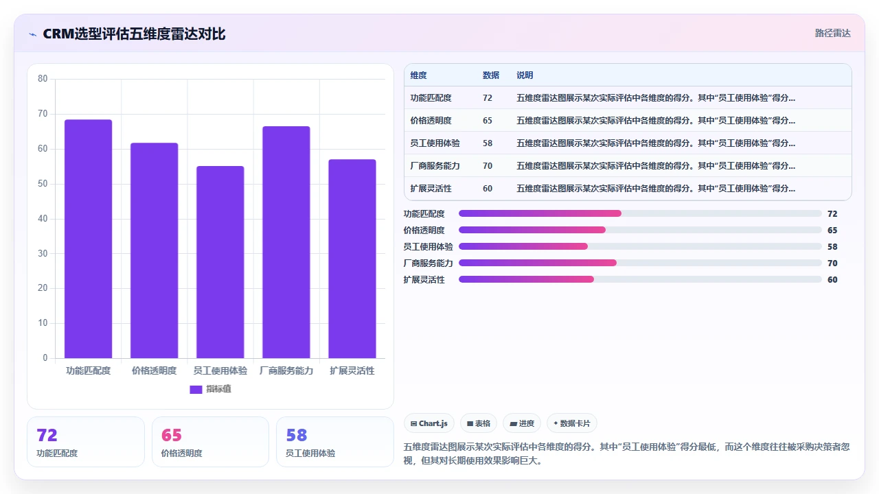Click the 价格透明度 bar in the chart
The height and width of the screenshot is (494, 879).
[x=154, y=250]
